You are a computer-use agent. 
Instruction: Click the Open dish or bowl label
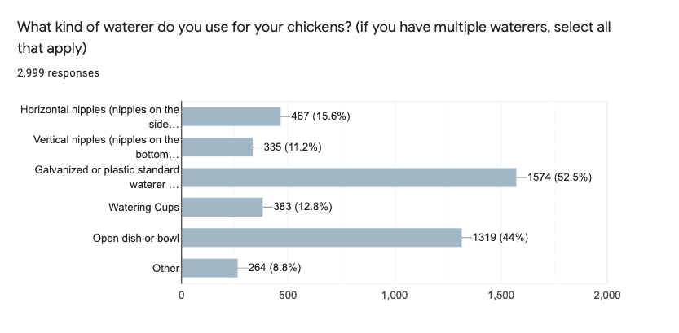[x=136, y=238]
